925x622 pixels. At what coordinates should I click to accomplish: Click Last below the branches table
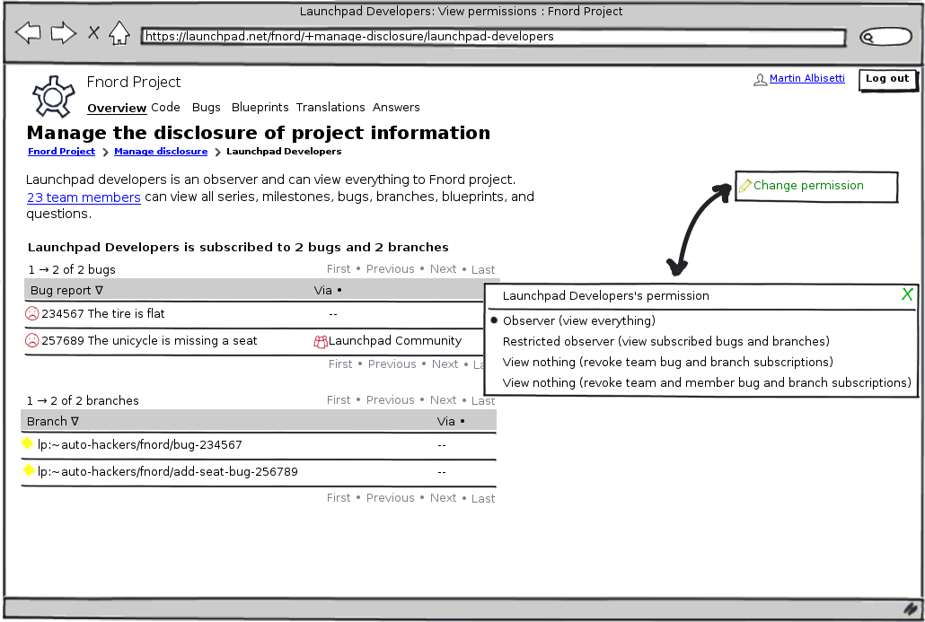(482, 499)
